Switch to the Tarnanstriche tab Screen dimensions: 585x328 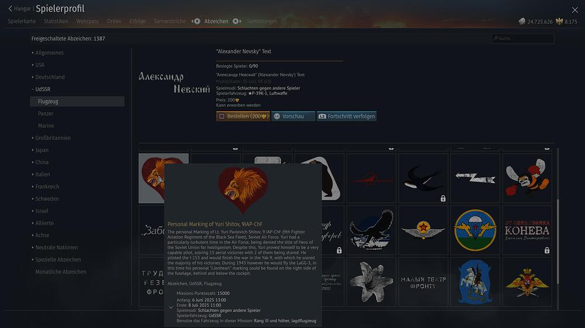tap(170, 21)
